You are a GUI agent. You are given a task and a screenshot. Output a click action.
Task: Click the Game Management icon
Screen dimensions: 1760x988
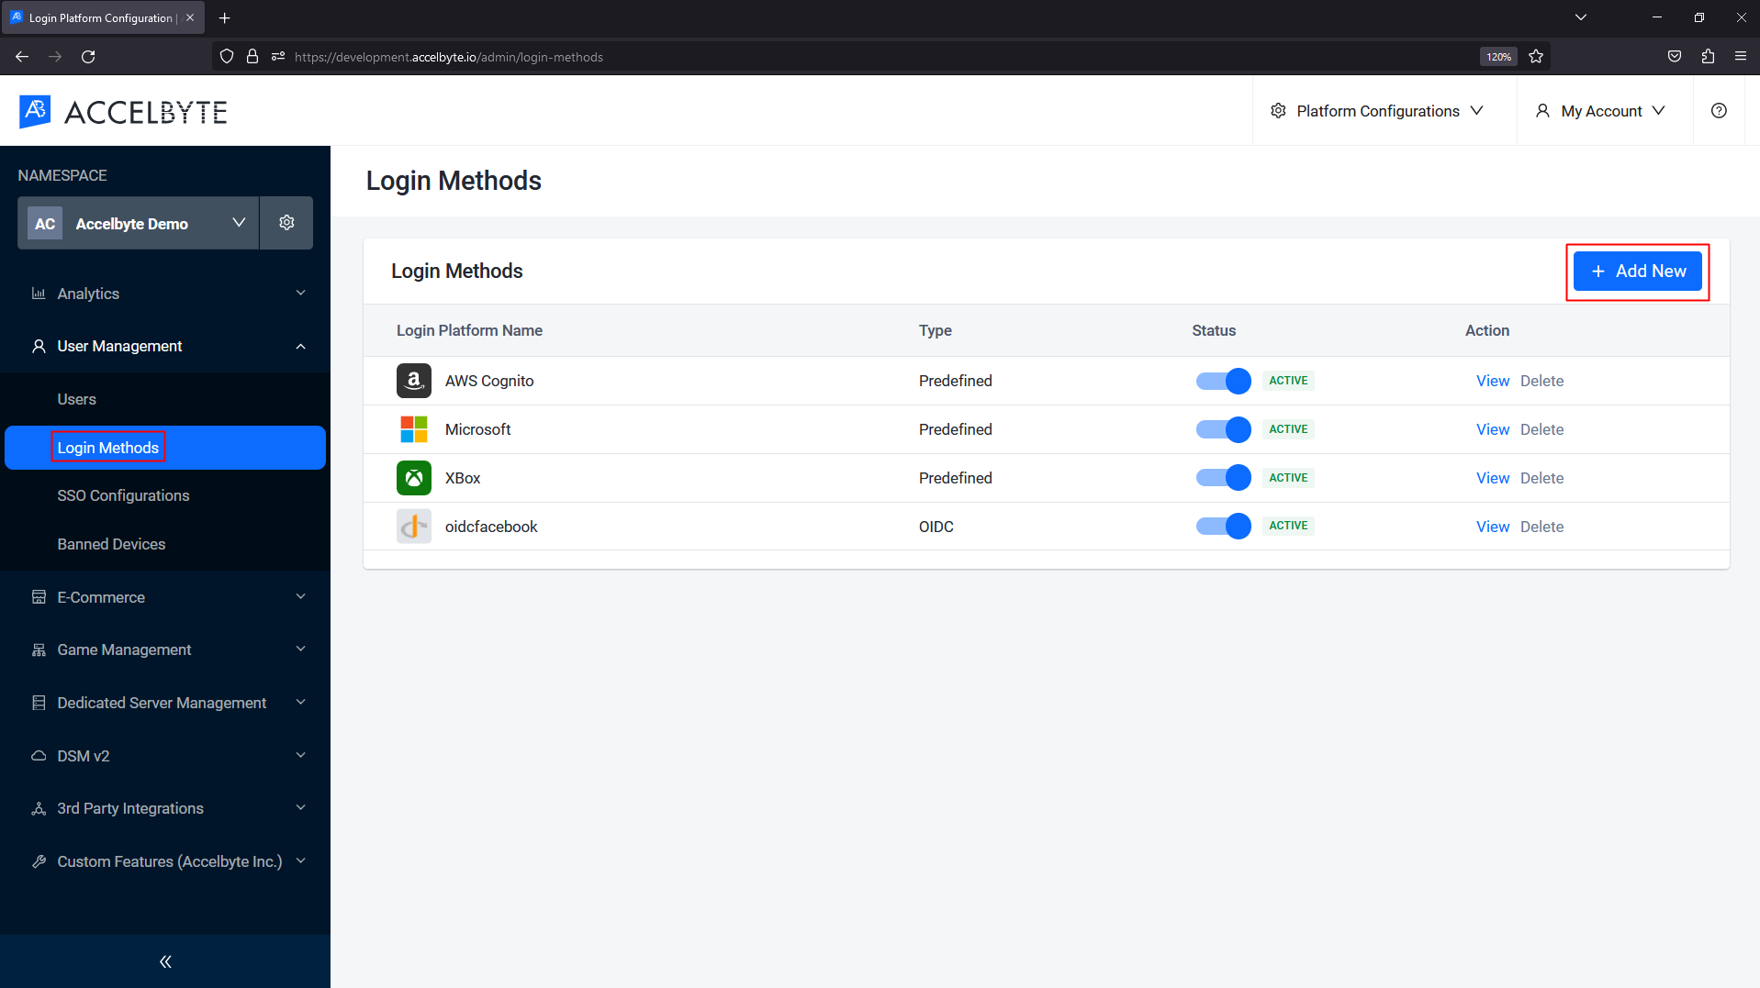(39, 649)
